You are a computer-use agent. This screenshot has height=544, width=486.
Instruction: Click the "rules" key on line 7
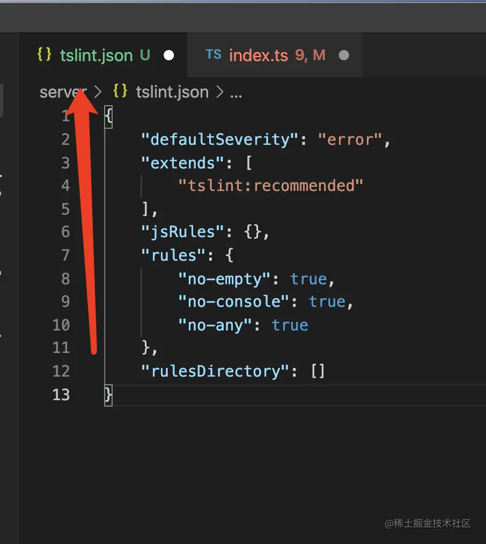[173, 255]
